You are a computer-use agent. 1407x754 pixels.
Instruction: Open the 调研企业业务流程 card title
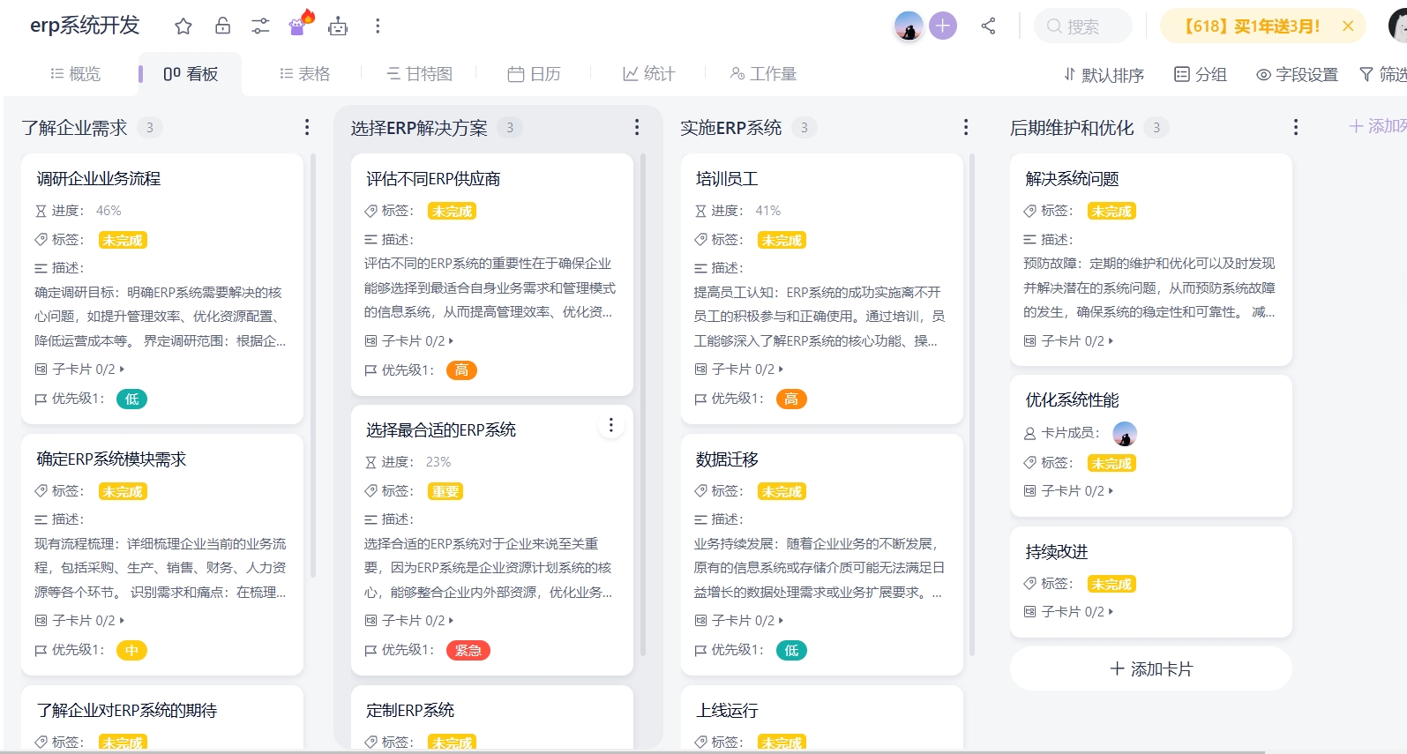click(x=99, y=179)
